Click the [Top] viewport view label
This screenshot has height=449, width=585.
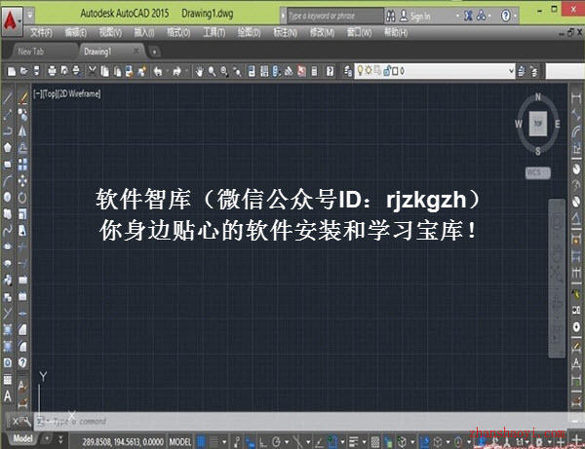coord(50,94)
